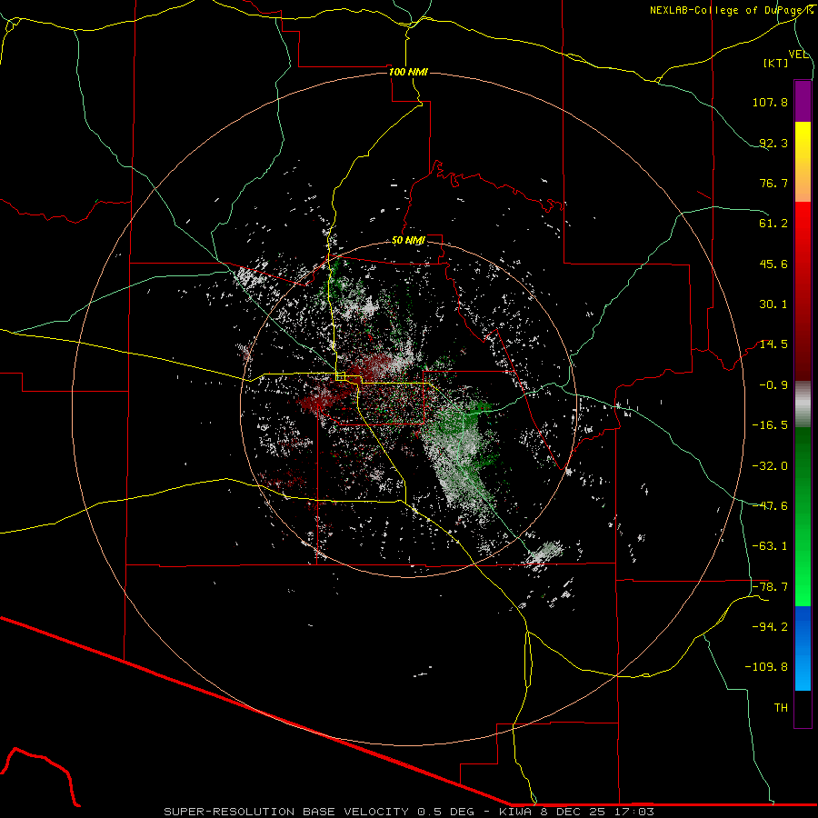
Task: Select the 14.5 scale value
Action: (x=773, y=344)
